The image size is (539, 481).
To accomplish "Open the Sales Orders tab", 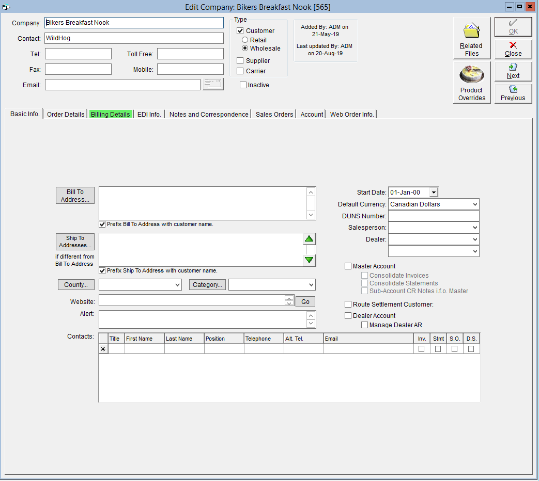I will [x=274, y=115].
